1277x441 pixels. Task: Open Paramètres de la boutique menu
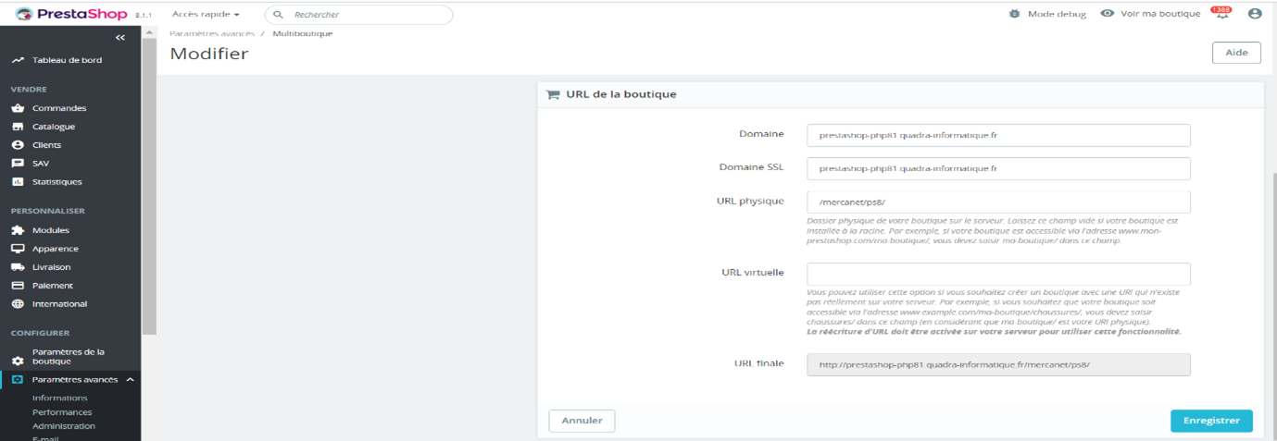(70, 357)
